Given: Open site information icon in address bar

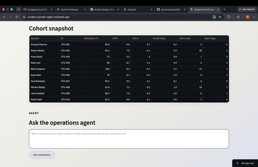Looking at the screenshot, I should point(24,17).
